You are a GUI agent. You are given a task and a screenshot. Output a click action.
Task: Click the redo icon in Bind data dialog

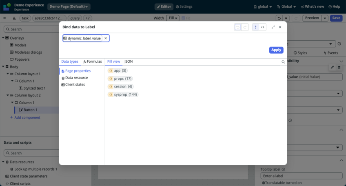[245, 27]
